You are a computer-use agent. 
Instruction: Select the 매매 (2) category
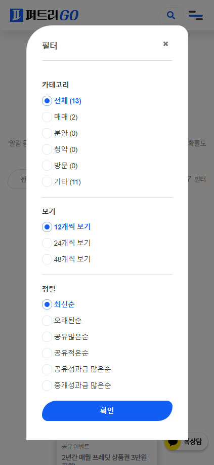pos(60,117)
